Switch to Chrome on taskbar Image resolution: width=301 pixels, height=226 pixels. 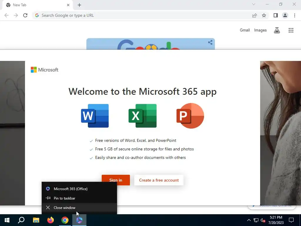65,220
